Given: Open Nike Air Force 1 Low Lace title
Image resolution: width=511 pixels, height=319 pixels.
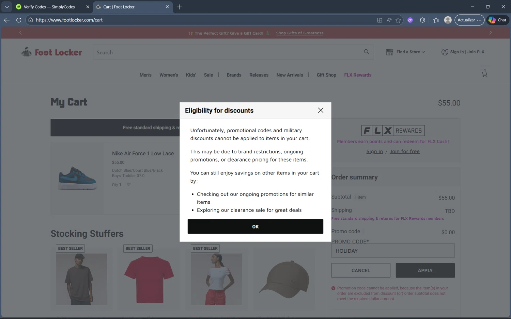Looking at the screenshot, I should coord(143,154).
